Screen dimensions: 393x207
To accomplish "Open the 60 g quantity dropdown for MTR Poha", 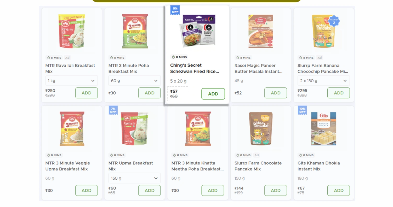I will (134, 81).
